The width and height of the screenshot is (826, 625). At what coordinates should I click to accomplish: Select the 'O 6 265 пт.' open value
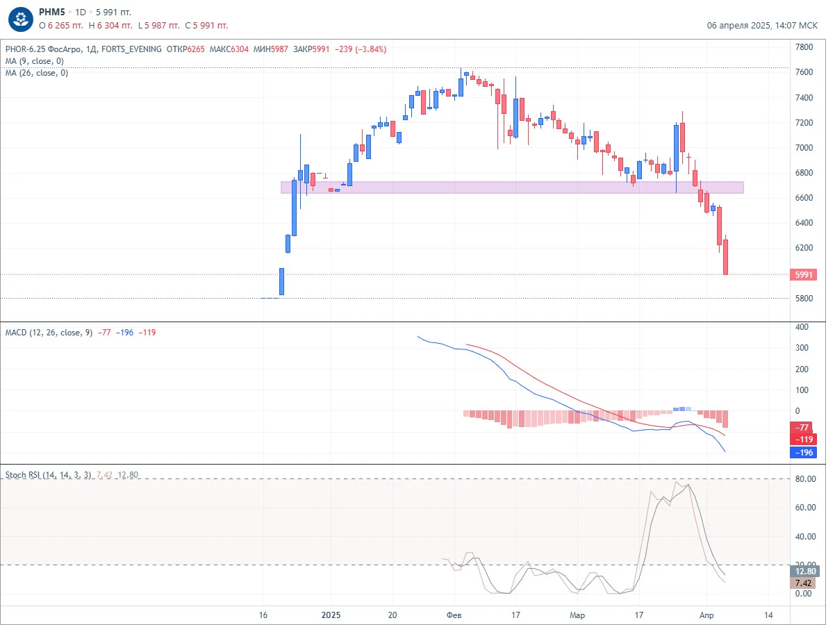tap(61, 25)
